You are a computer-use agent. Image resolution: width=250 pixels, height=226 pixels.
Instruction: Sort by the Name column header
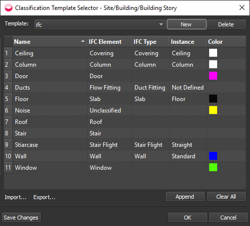(x=50, y=42)
